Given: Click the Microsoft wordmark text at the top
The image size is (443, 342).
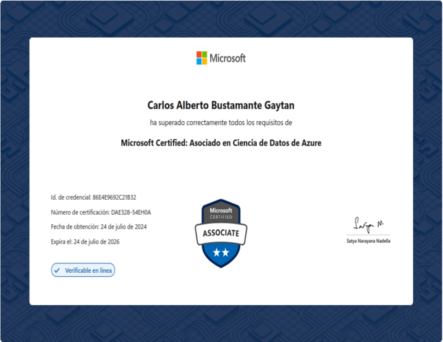Looking at the screenshot, I should (227, 58).
